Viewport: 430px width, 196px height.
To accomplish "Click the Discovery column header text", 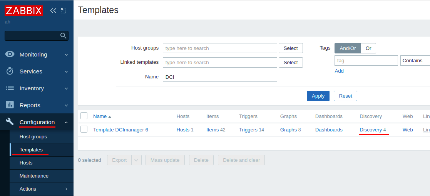I will click(x=371, y=116).
